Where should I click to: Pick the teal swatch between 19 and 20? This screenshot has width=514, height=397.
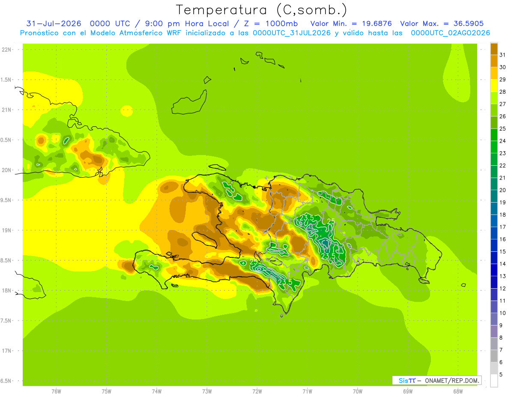click(x=494, y=196)
